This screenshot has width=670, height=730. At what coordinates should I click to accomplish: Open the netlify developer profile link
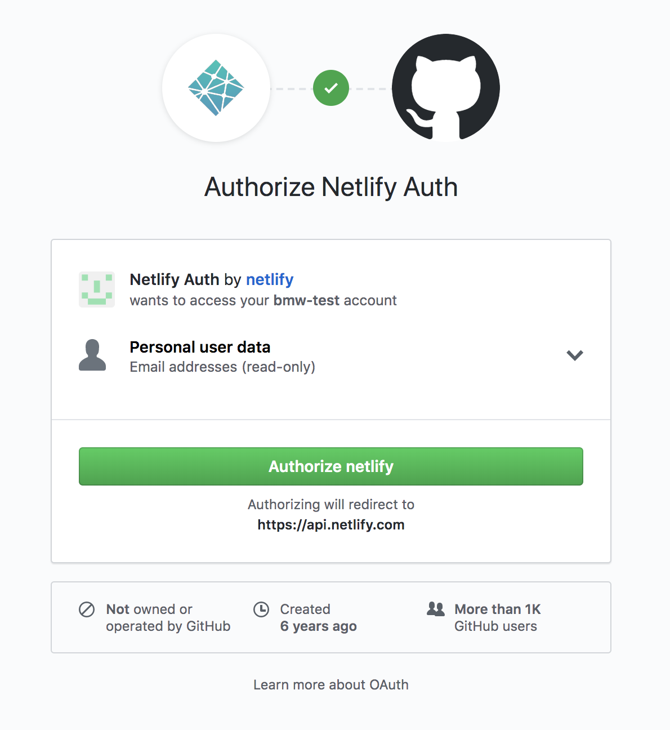(x=269, y=279)
